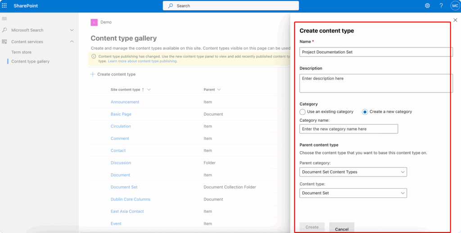Collapse the Content services section
This screenshot has width=461, height=233.
click(72, 42)
